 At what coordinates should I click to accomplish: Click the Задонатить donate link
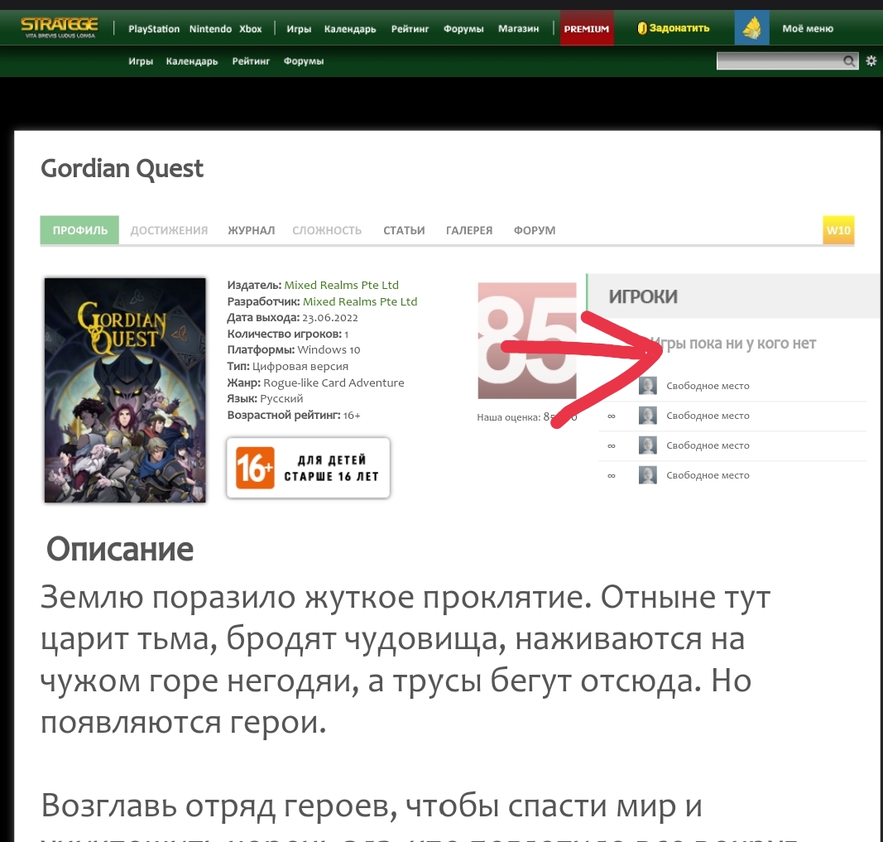coord(679,28)
